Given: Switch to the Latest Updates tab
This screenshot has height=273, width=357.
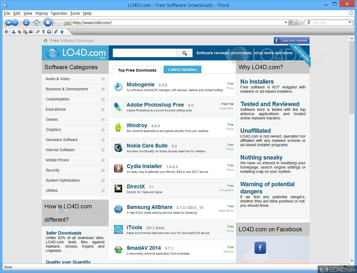Looking at the screenshot, I should pos(182,69).
